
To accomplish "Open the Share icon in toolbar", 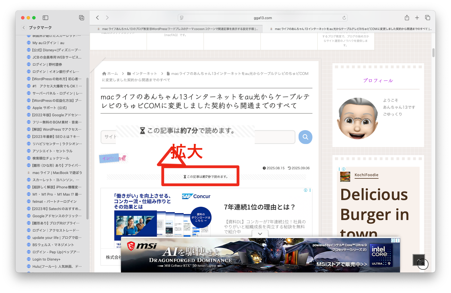I will (407, 18).
